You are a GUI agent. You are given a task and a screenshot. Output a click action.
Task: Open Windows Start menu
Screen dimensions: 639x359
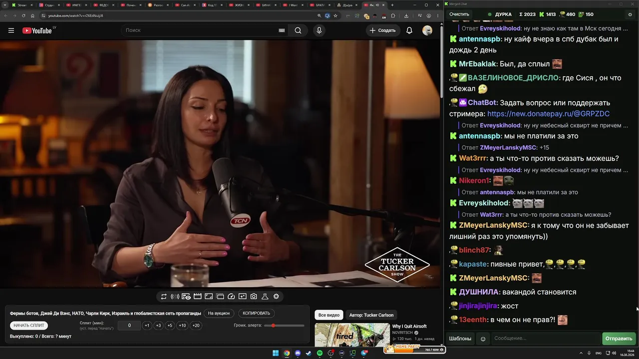click(276, 354)
